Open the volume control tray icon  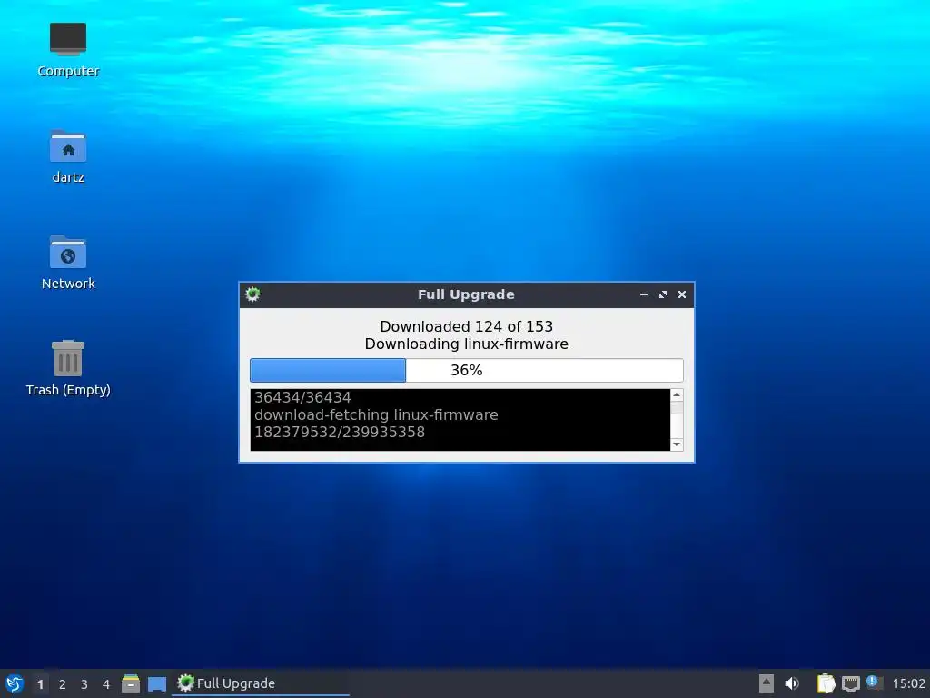click(x=792, y=683)
